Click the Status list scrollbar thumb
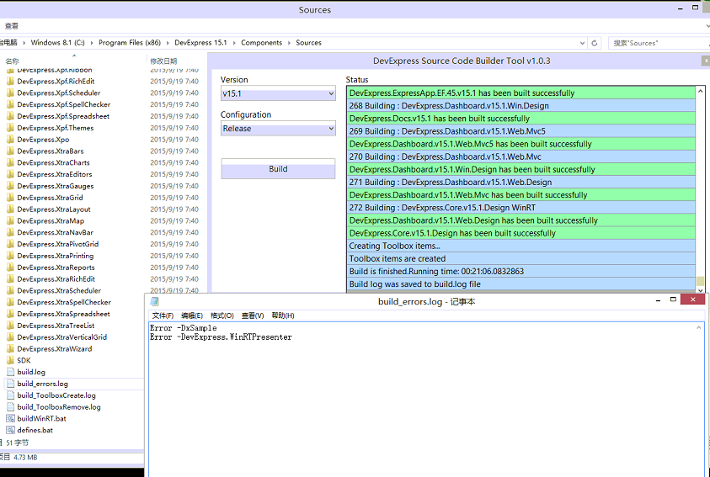Image resolution: width=710 pixels, height=477 pixels. [701, 281]
